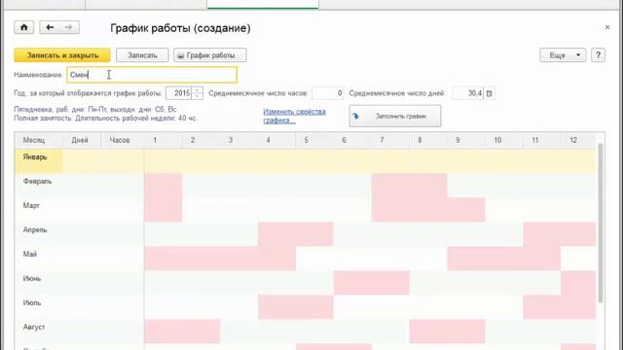Select the Июль row

pyautogui.click(x=305, y=307)
